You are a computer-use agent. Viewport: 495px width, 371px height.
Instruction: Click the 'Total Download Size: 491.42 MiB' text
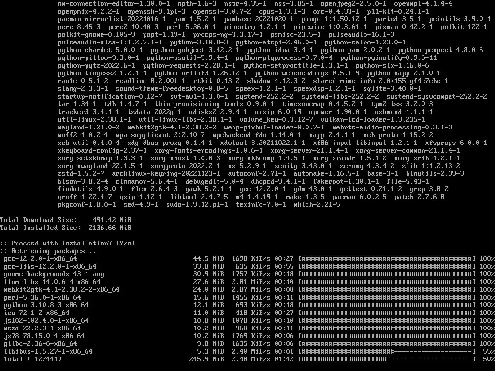coord(66,220)
